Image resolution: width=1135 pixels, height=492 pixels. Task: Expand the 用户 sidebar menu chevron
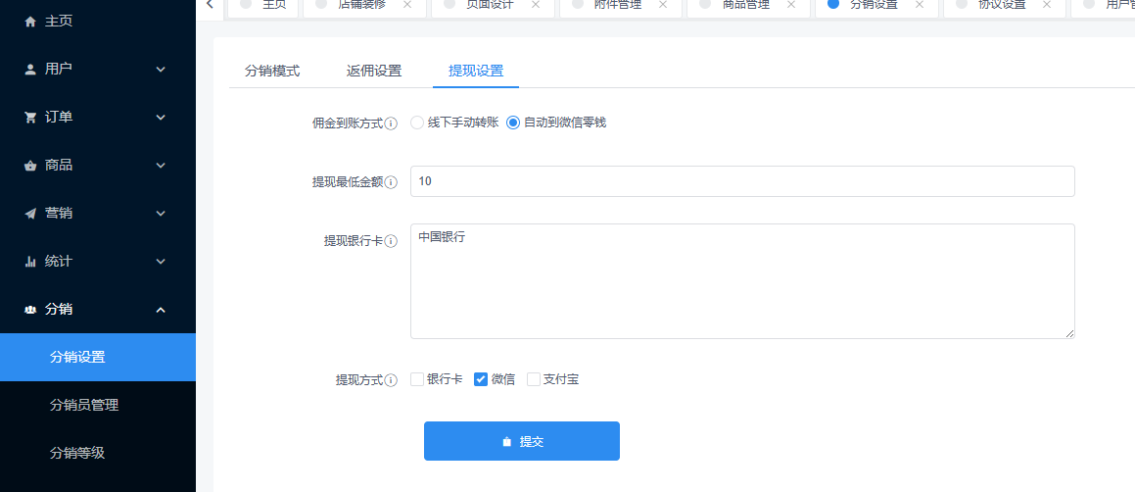[162, 70]
